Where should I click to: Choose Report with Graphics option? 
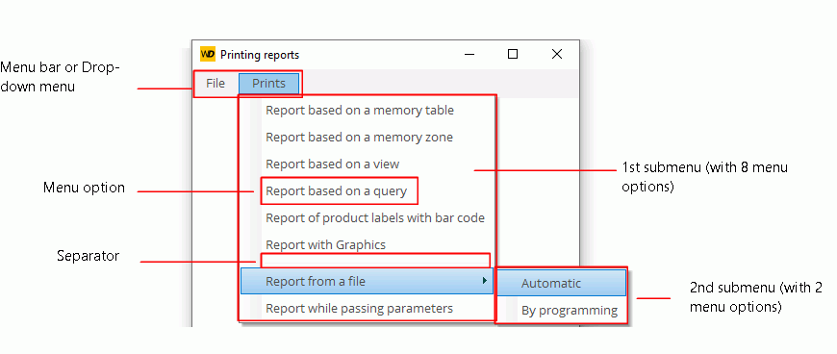325,244
